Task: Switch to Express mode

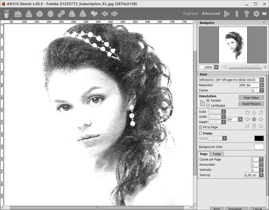Action: click(x=191, y=13)
